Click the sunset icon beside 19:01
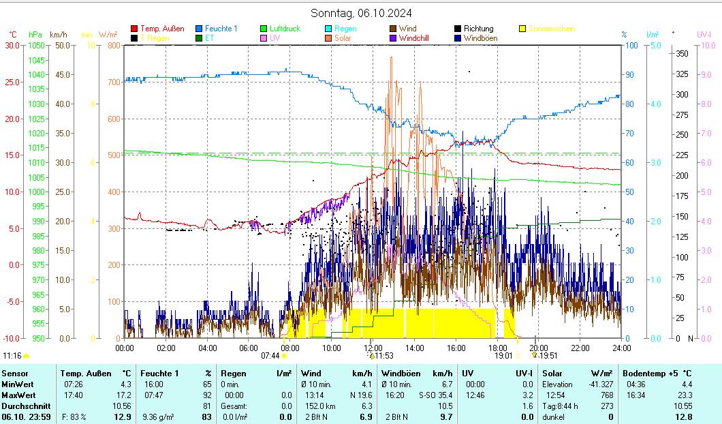Viewport: 722px width, 424px height. coord(518,356)
